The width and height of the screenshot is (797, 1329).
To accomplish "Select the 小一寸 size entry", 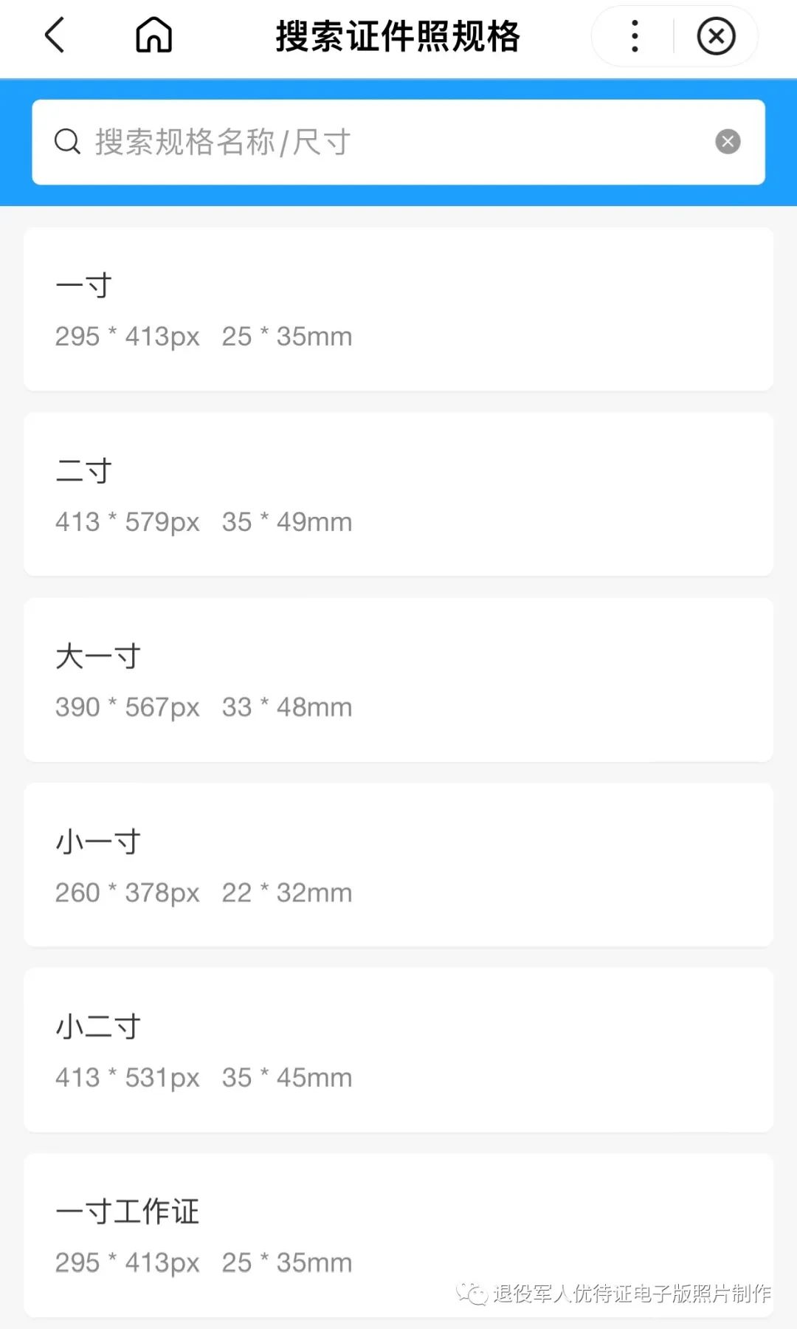I will 398,865.
